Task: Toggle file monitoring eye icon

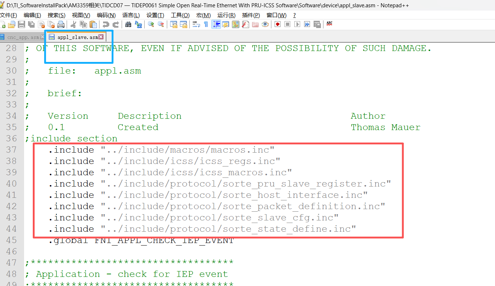Action: 265,24
